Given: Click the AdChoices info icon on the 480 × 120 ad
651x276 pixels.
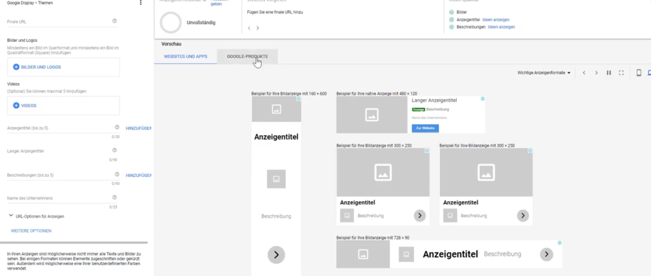Looking at the screenshot, I should (x=483, y=99).
